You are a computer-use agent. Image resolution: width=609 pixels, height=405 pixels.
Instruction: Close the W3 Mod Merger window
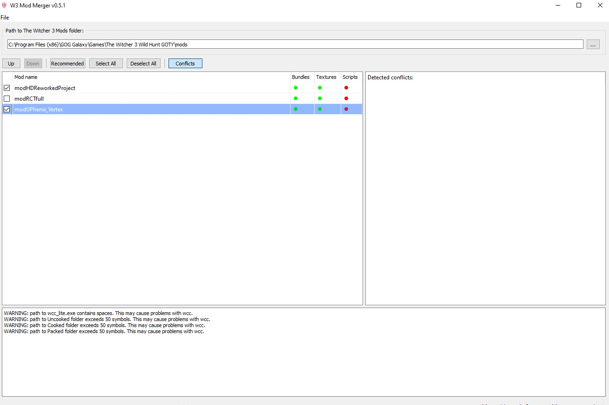[x=599, y=5]
